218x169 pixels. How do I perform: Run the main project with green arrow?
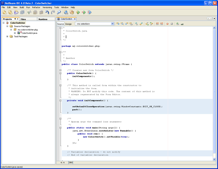[x=78, y=13]
